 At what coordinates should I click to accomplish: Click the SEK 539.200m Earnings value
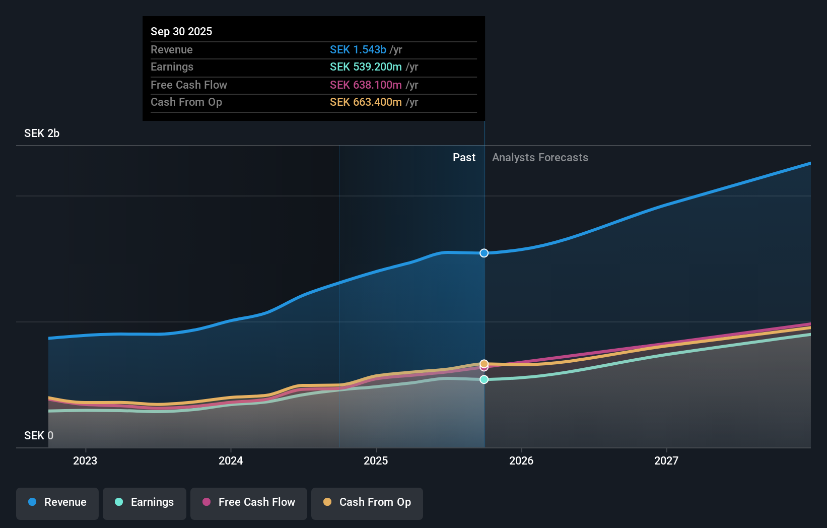(x=366, y=67)
